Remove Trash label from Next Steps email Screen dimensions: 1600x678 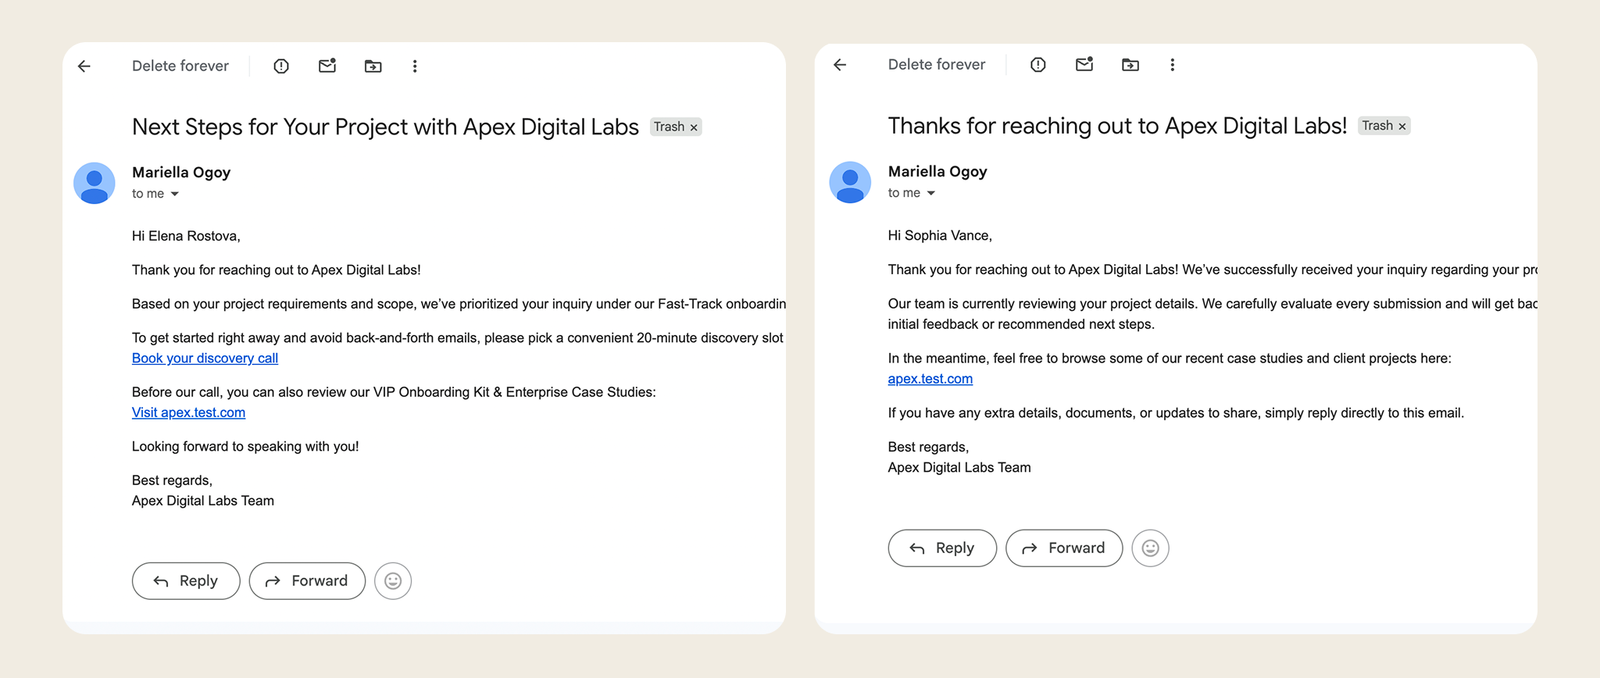(x=694, y=127)
